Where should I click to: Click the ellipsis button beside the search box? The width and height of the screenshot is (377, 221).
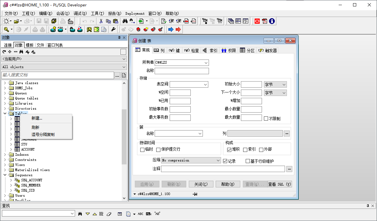coord(117,75)
